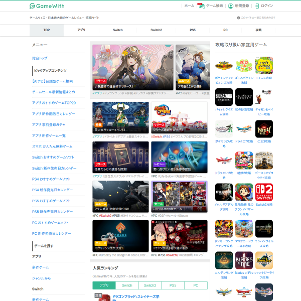Open Pokemon Champions guide icon
The height and width of the screenshot is (301, 301).
click(224, 66)
